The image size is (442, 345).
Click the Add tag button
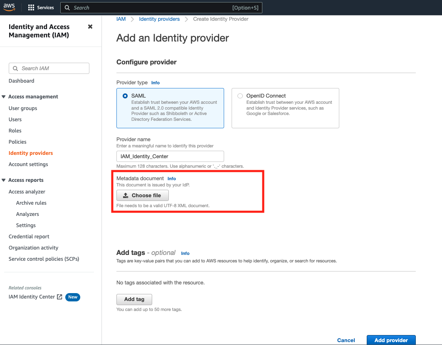click(x=134, y=299)
